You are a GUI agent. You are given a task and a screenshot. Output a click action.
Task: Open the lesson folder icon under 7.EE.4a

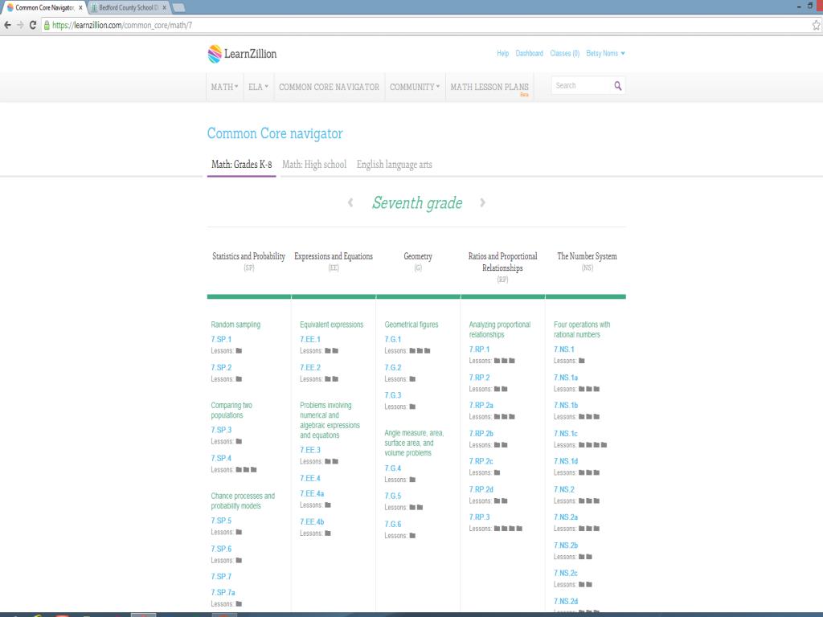[x=328, y=505]
